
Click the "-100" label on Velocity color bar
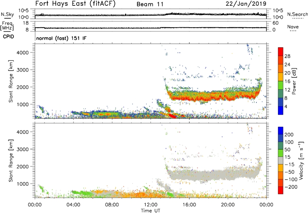pyautogui.click(x=291, y=180)
